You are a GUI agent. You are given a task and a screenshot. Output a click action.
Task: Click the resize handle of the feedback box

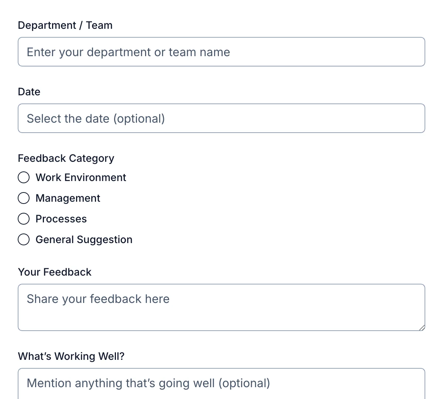422,327
